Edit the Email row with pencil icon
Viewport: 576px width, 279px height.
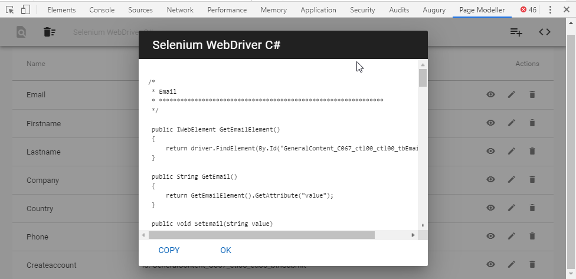pyautogui.click(x=511, y=95)
